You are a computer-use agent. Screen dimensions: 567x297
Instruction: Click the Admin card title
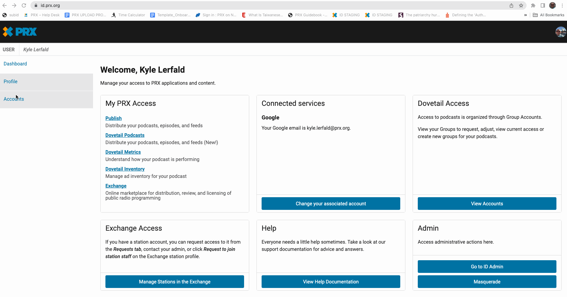[x=428, y=228]
